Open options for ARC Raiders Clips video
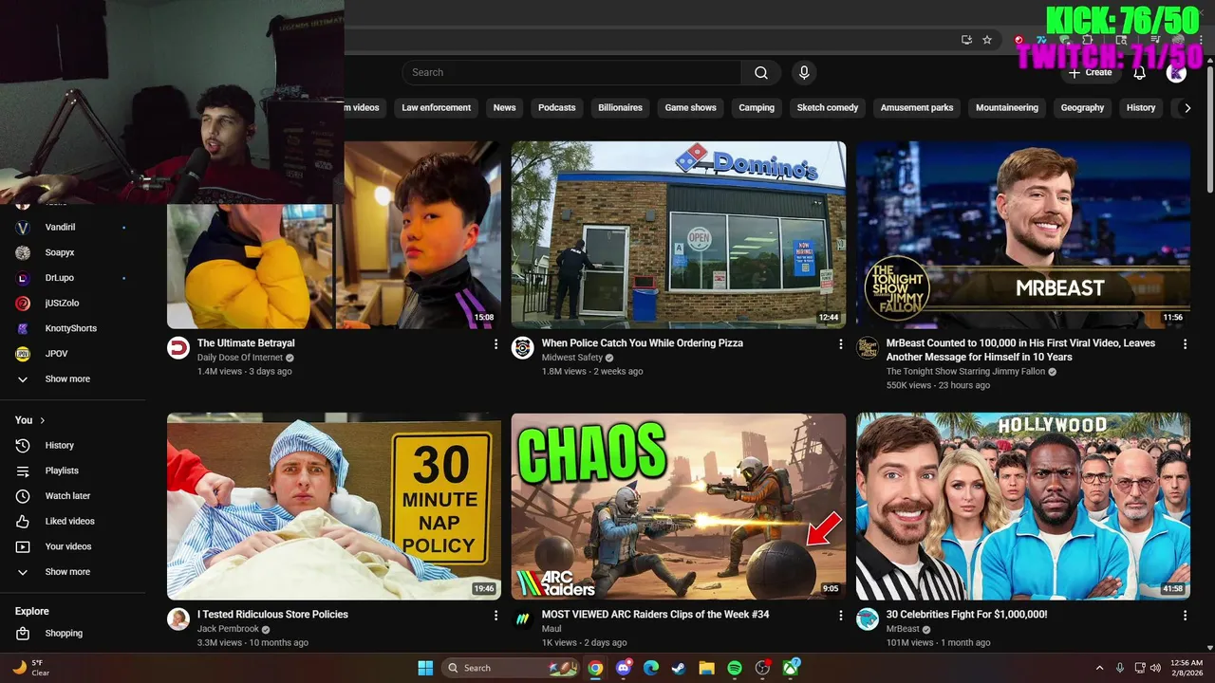This screenshot has height=683, width=1215. pos(840,616)
